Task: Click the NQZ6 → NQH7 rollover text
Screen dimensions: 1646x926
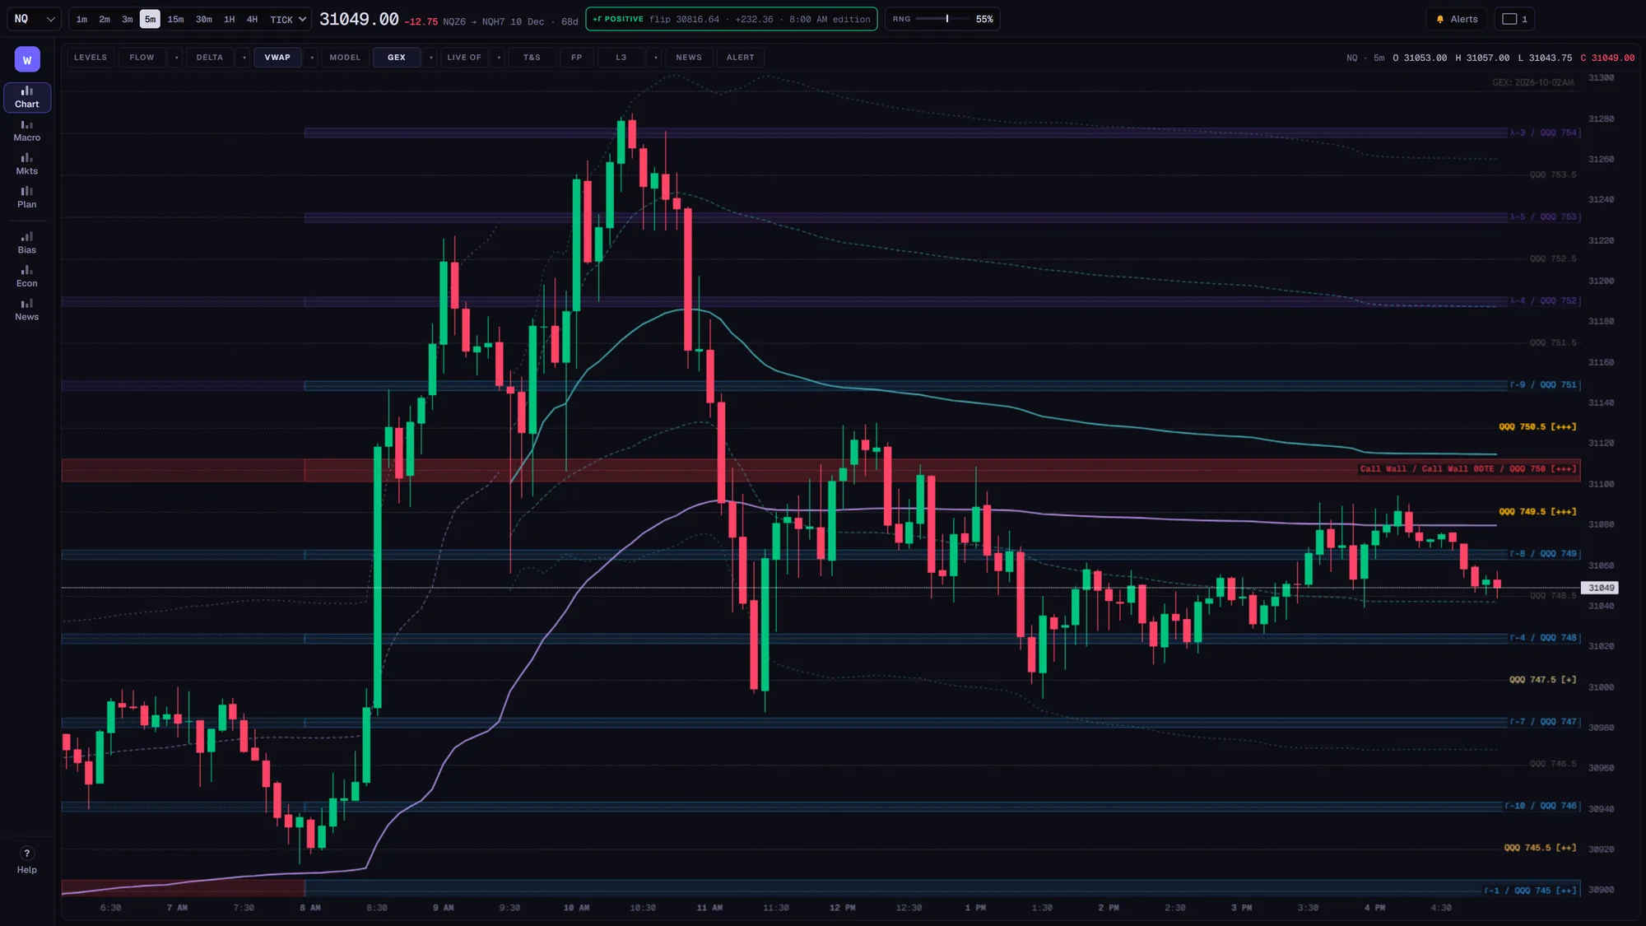Action: click(473, 21)
